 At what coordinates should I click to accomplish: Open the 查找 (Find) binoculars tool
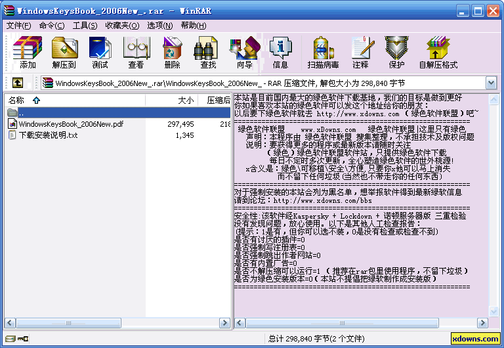pyautogui.click(x=205, y=47)
